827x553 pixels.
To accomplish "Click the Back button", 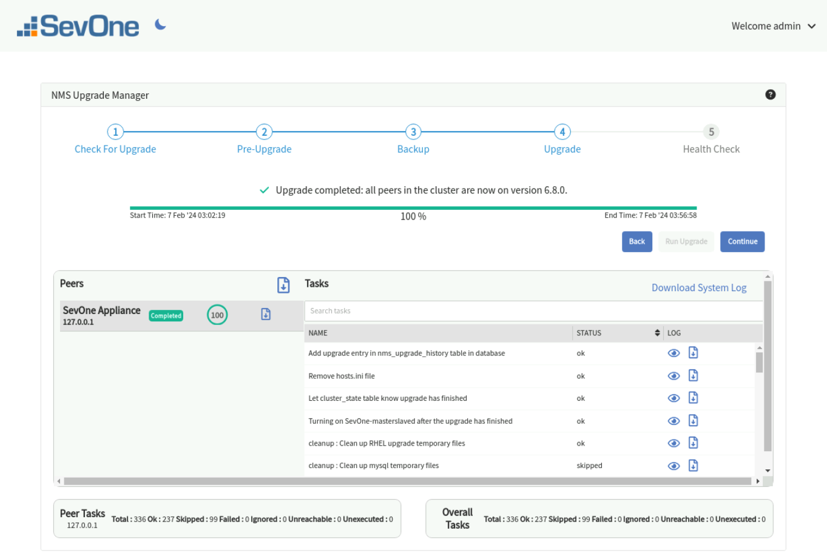I will coord(637,241).
